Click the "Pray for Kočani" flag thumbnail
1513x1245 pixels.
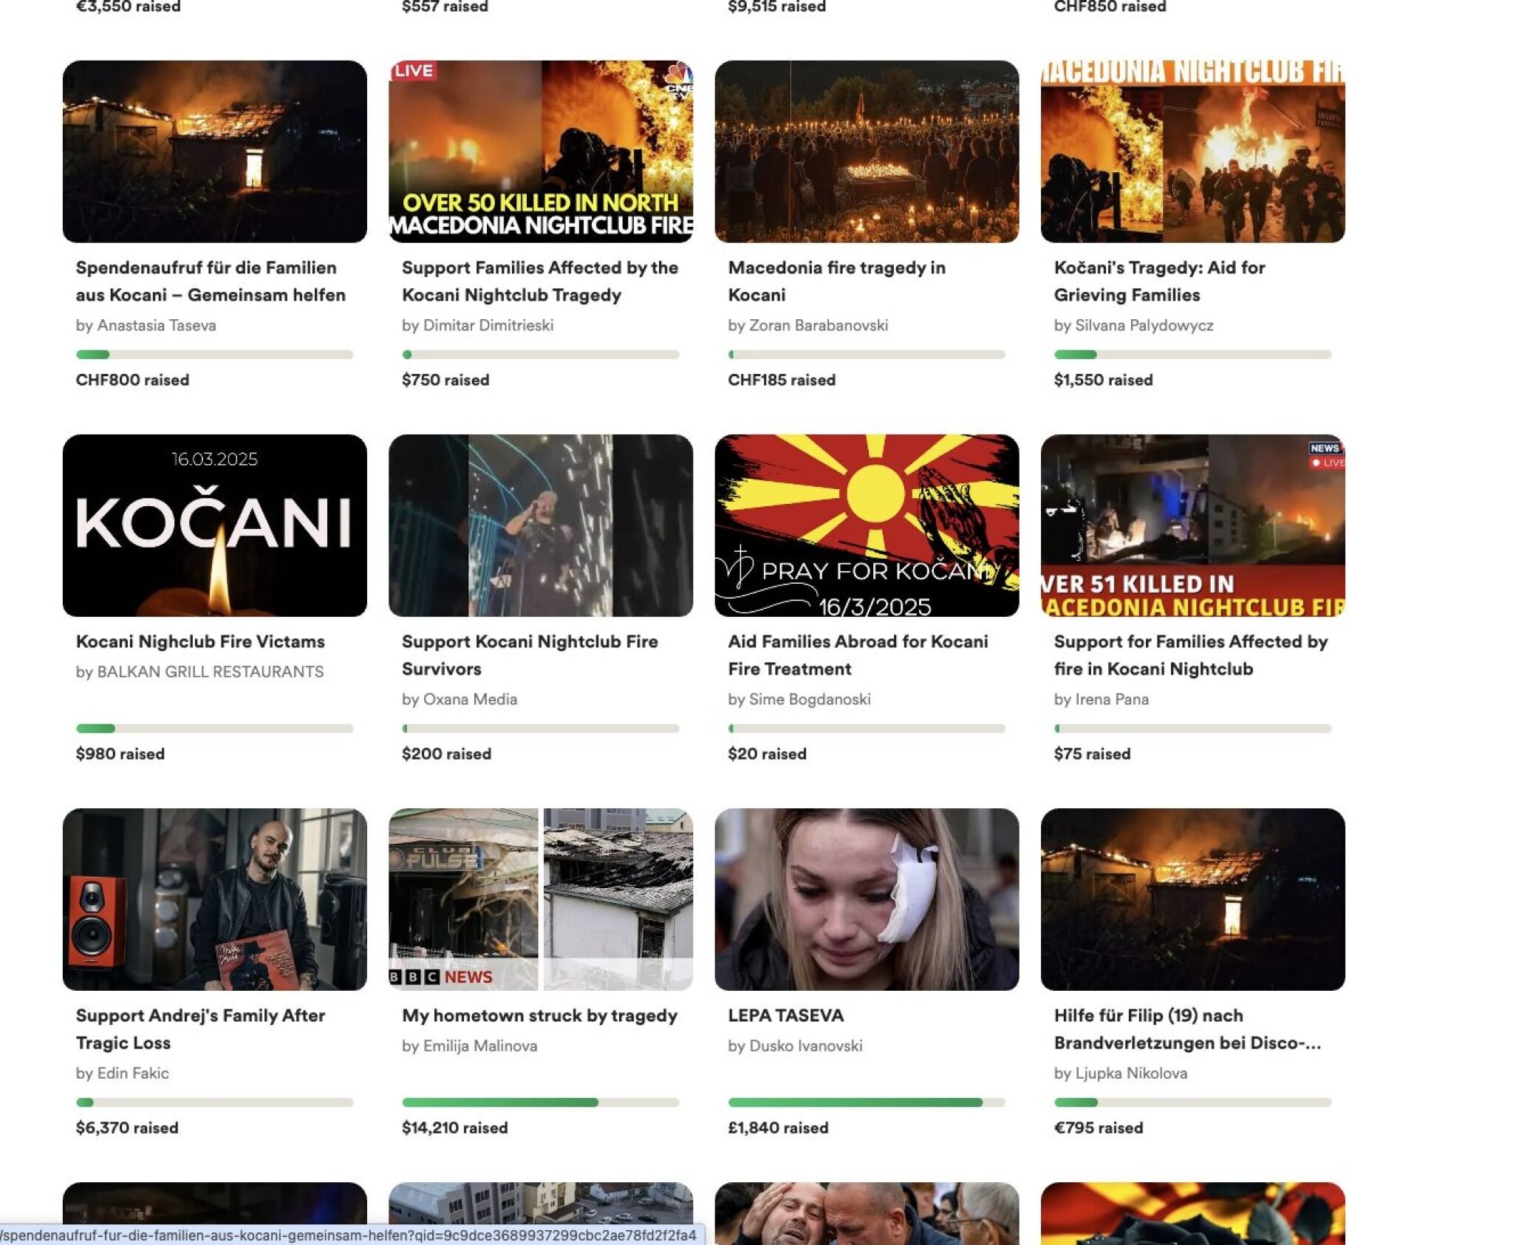[864, 526]
